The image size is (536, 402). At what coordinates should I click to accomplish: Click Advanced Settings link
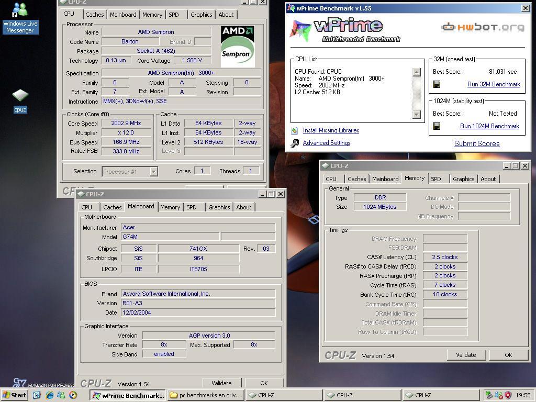pos(327,143)
